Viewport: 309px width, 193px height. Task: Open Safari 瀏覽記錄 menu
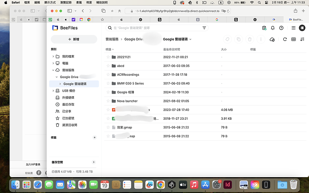tap(66, 2)
